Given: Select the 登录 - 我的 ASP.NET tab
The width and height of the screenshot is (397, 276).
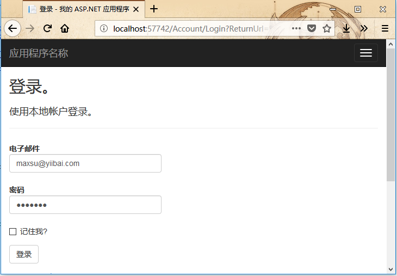Looking at the screenshot, I should tap(82, 9).
